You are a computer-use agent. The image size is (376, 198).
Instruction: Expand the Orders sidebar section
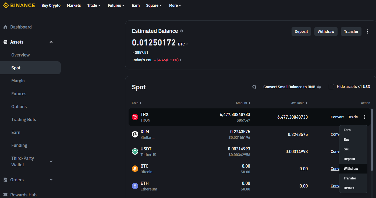point(51,180)
